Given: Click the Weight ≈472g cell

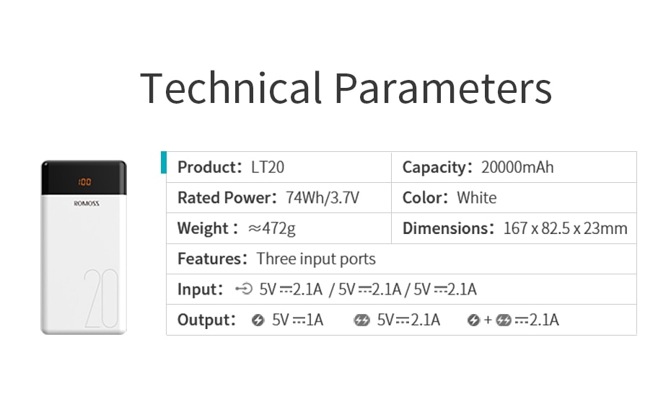Looking at the screenshot, I should 279,228.
